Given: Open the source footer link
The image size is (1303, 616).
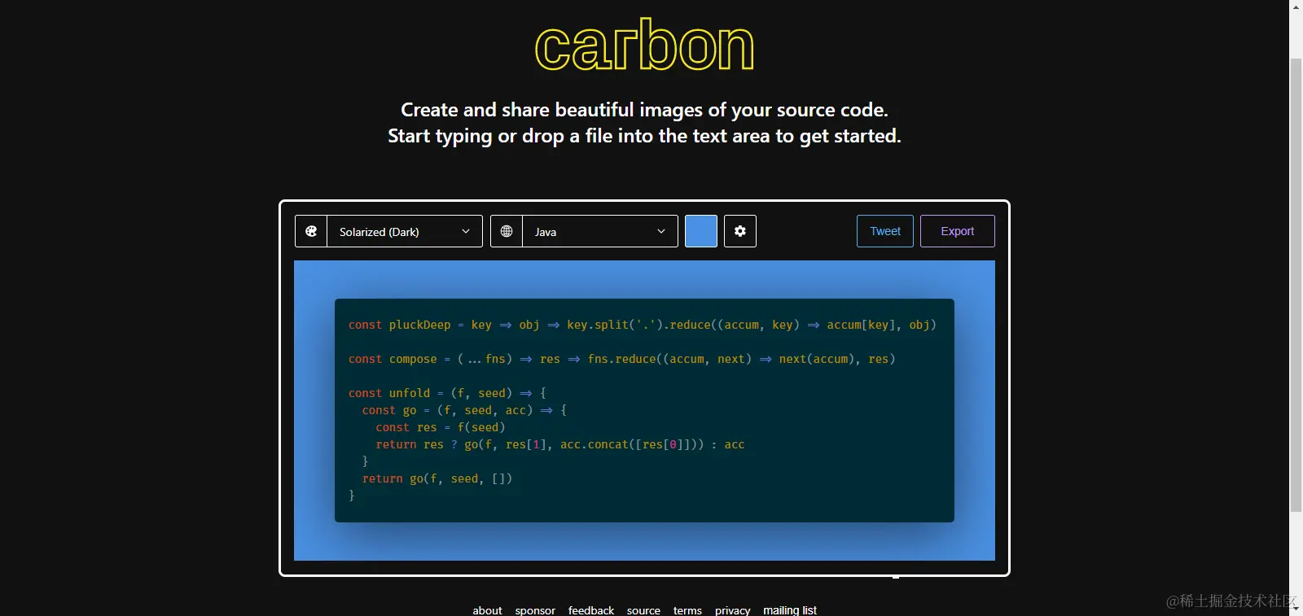Looking at the screenshot, I should click(643, 610).
